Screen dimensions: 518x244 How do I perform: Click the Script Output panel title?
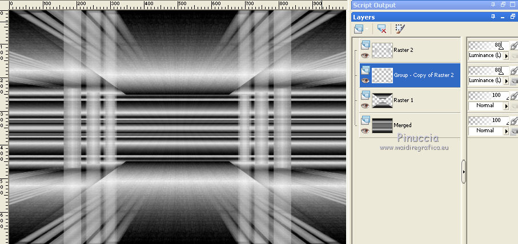pyautogui.click(x=374, y=5)
